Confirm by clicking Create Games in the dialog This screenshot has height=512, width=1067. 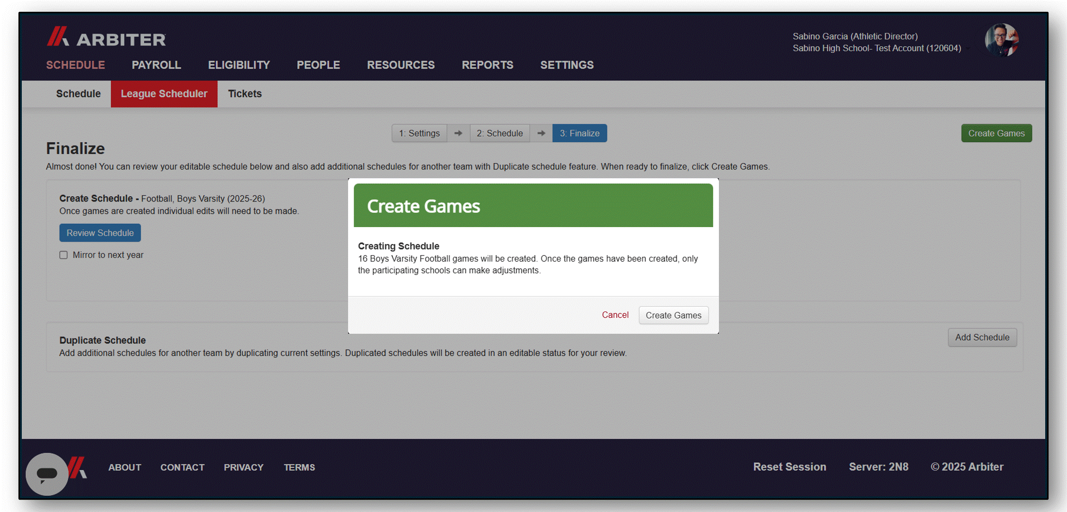(673, 315)
